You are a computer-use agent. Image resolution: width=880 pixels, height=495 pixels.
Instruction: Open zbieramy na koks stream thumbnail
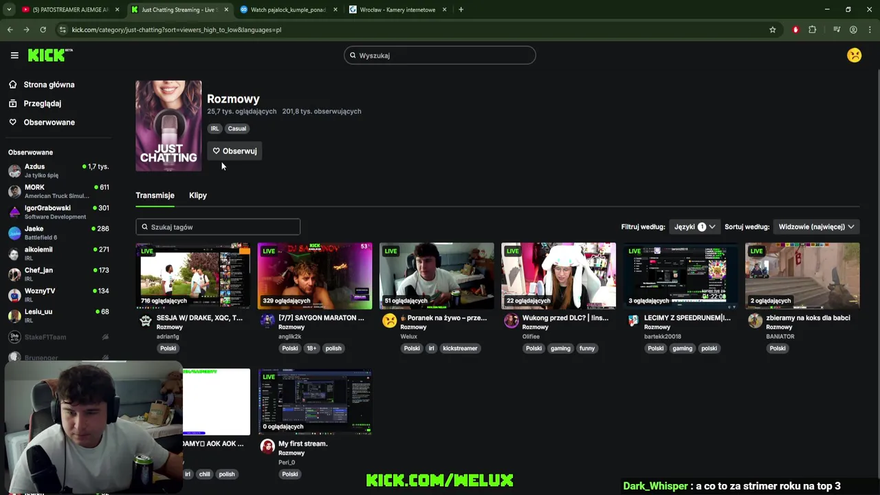coord(802,276)
